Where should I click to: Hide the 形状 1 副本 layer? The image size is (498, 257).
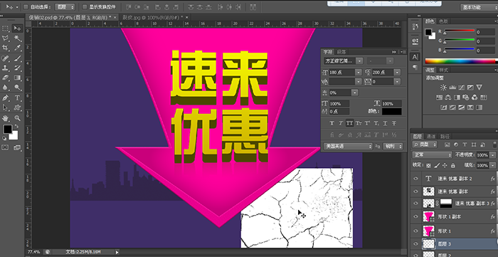415,216
